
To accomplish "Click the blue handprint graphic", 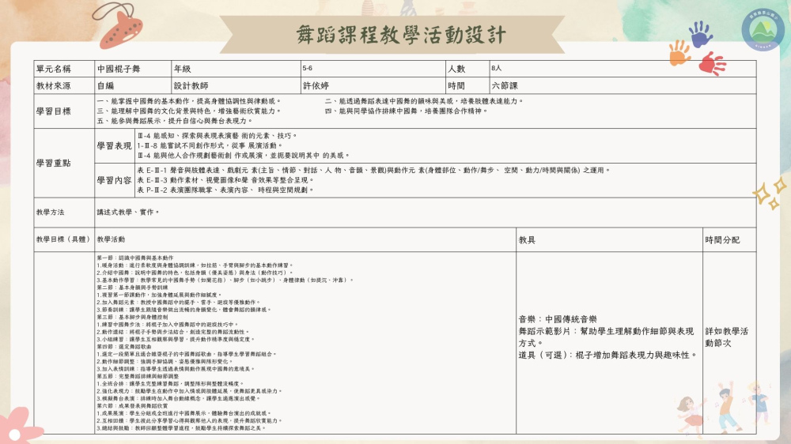I will (701, 34).
